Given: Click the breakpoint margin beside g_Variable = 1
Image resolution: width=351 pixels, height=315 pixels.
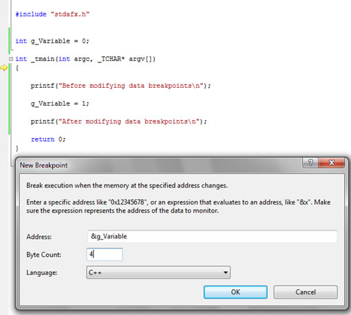Looking at the screenshot, I should pos(4,104).
